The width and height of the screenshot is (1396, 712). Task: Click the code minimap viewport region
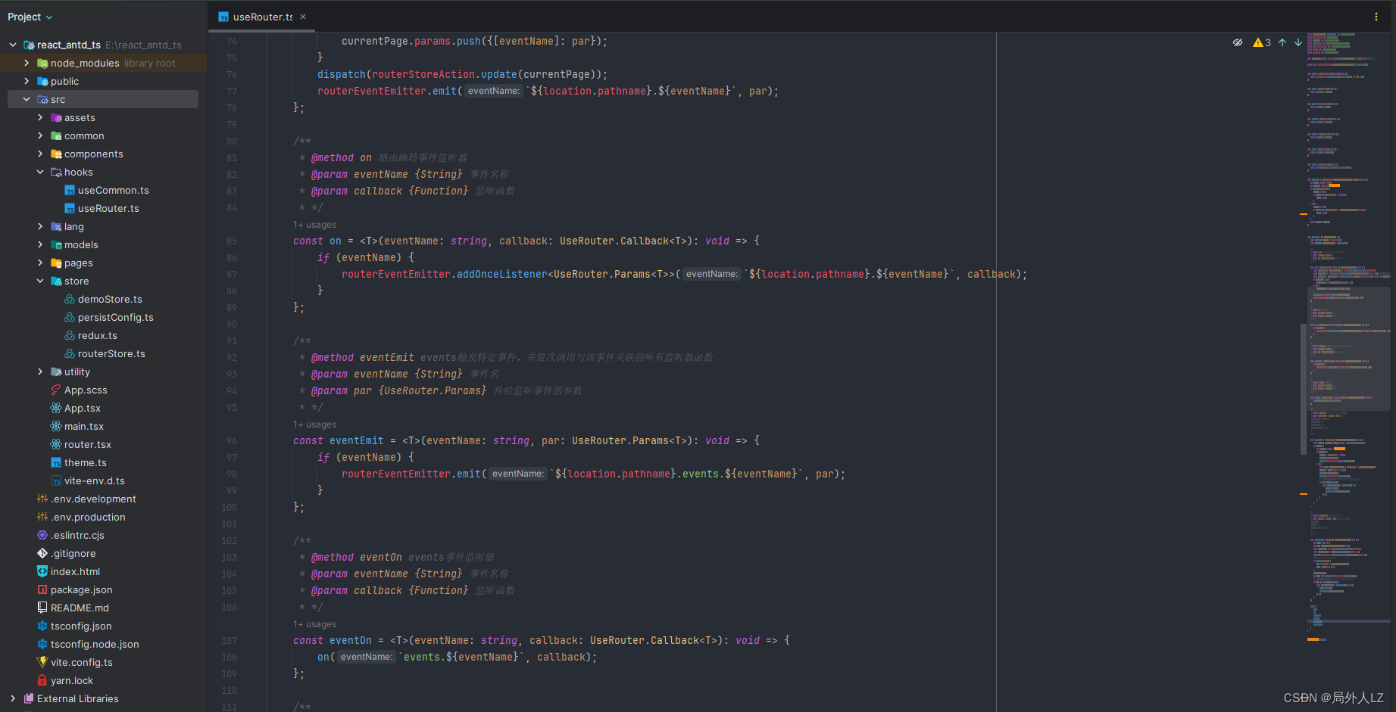coord(1348,348)
